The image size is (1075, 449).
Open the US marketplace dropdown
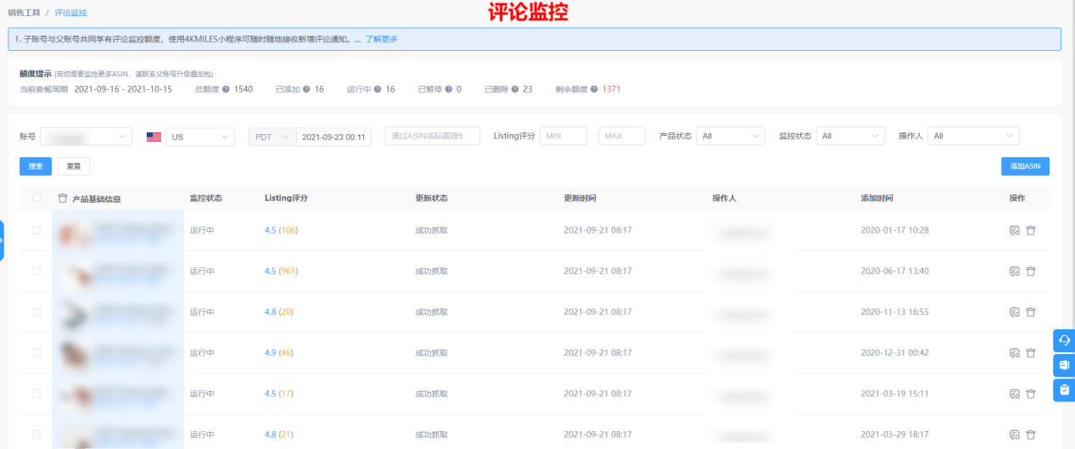pyautogui.click(x=199, y=137)
